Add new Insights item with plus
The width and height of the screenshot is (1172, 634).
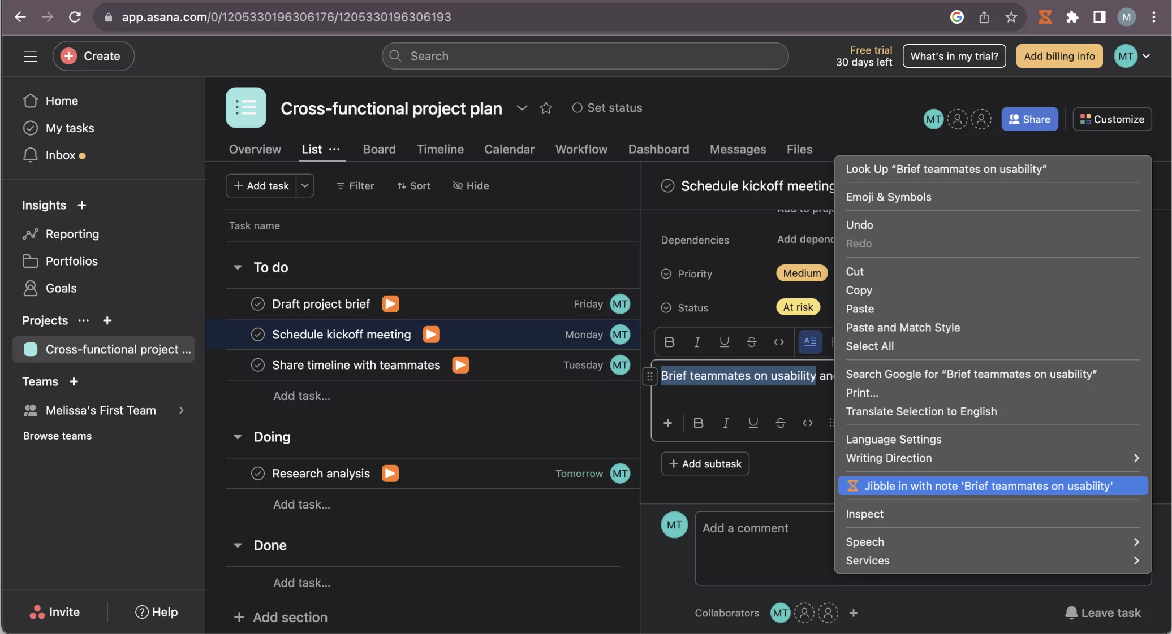coord(81,205)
